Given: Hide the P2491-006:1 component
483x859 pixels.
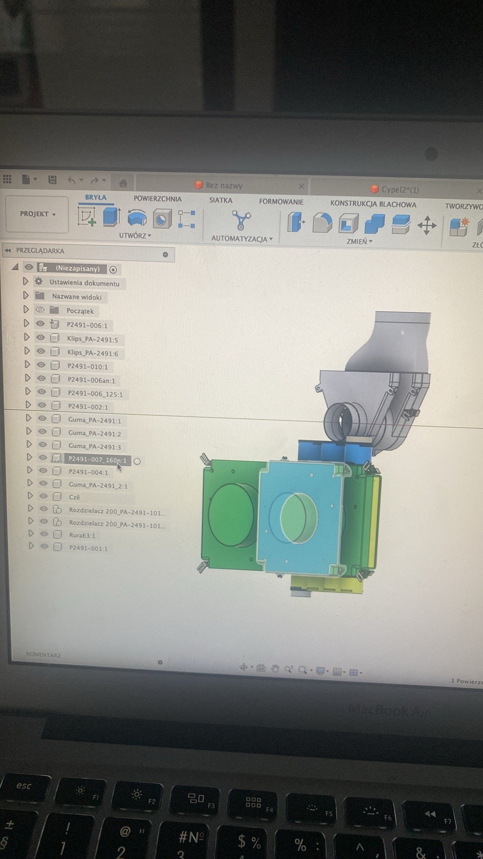Looking at the screenshot, I should click(x=40, y=323).
